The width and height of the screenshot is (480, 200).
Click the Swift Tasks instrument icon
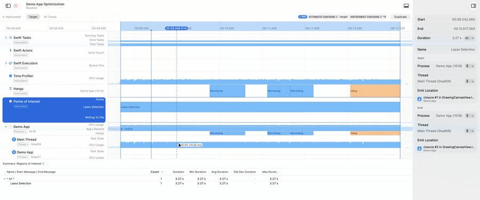(11, 38)
